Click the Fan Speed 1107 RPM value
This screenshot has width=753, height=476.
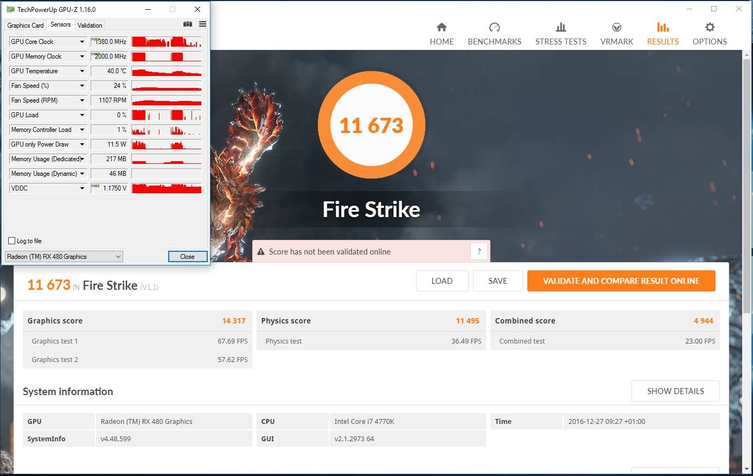(x=109, y=100)
